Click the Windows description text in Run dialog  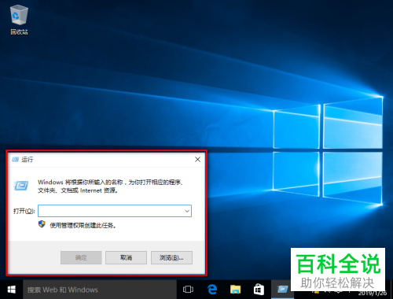pos(111,186)
